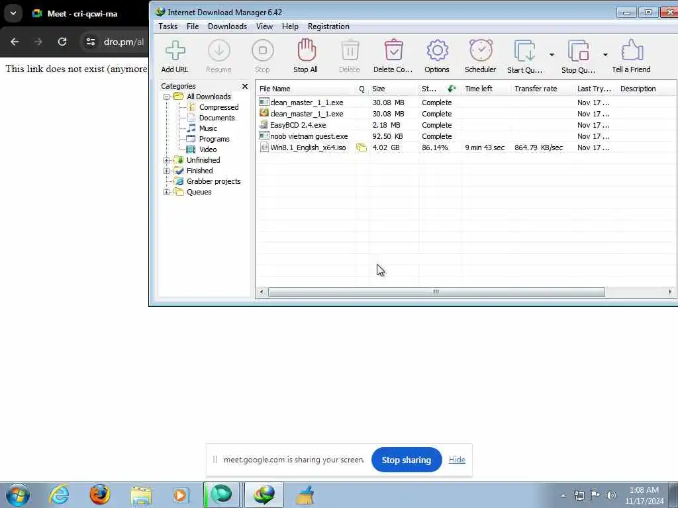Click the volume speaker tray icon
The image size is (678, 508).
[611, 495]
